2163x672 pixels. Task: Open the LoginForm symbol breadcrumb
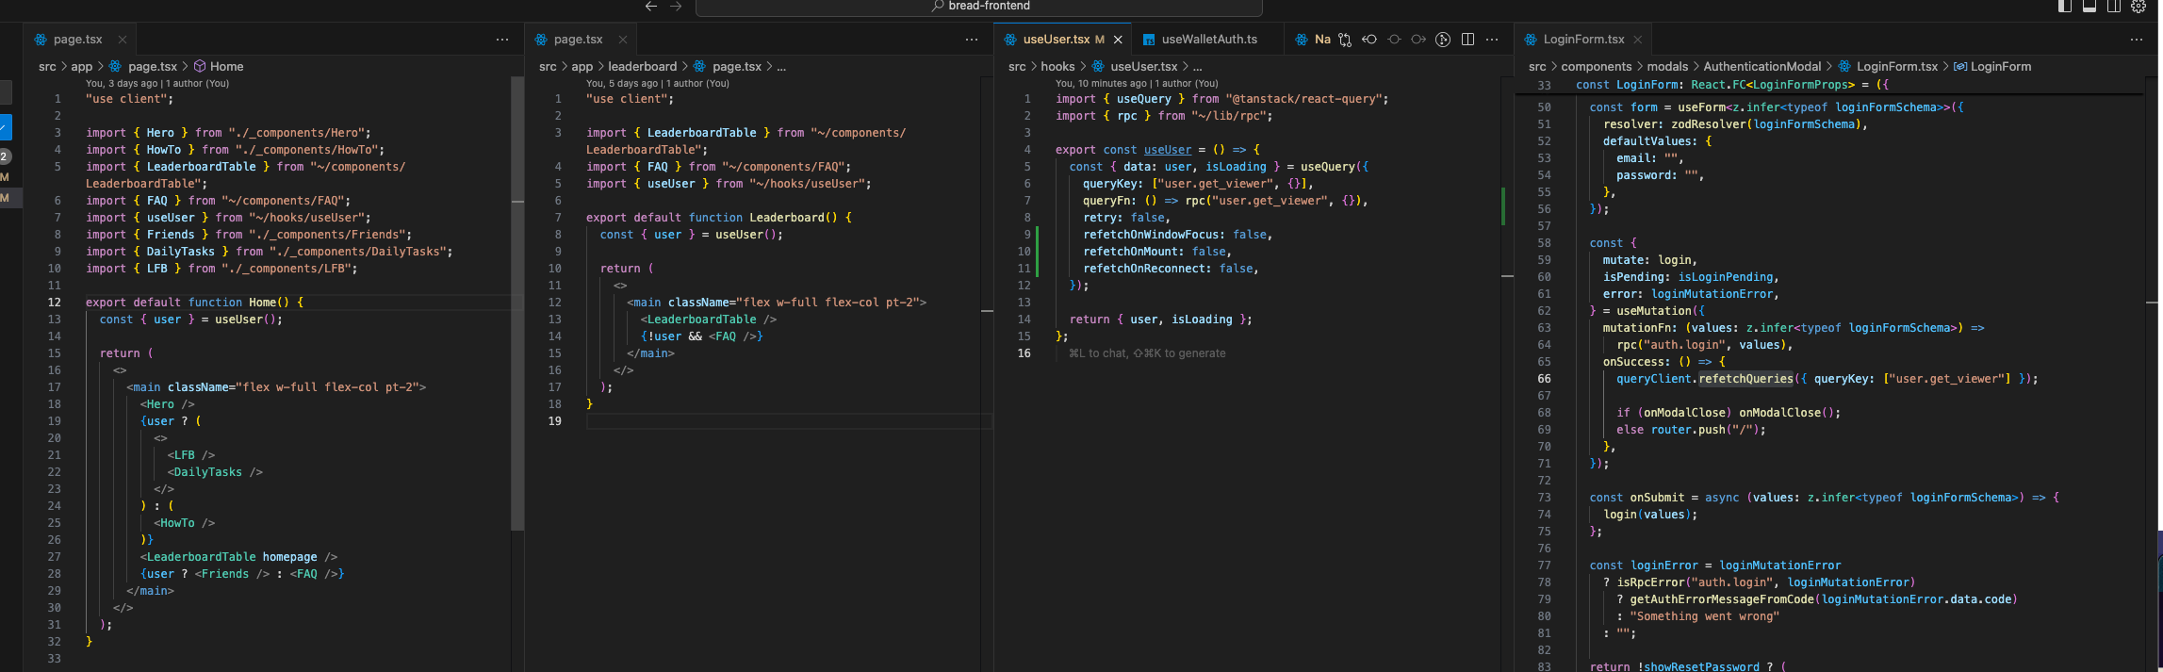pos(1992,67)
